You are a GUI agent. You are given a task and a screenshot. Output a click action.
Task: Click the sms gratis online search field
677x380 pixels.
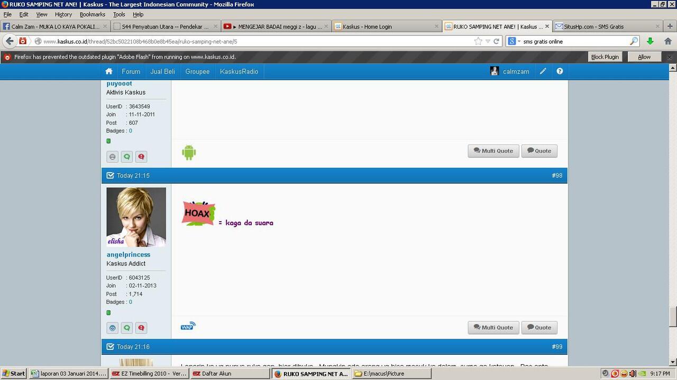[575, 41]
